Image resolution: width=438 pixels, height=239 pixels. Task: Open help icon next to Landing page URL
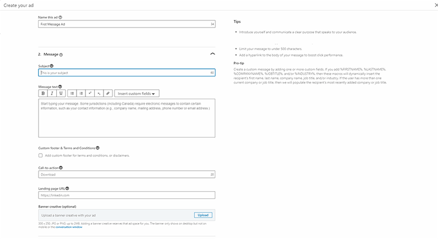pos(67,188)
